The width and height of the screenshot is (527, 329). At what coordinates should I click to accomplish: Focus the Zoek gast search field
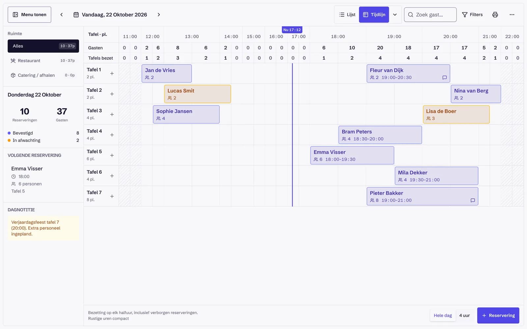430,14
